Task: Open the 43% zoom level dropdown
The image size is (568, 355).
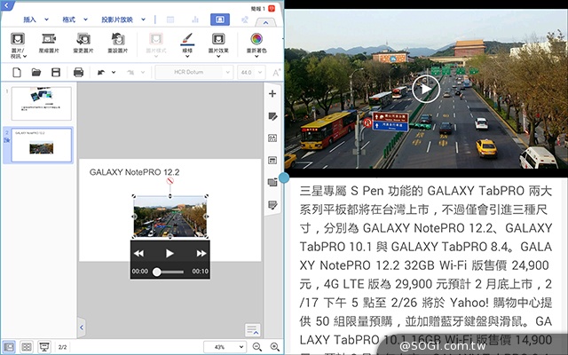Action: (225, 347)
